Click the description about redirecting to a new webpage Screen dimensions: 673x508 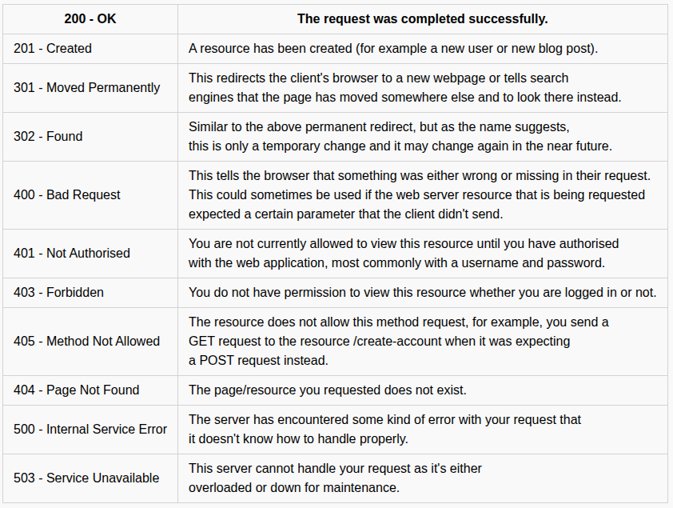click(x=404, y=88)
